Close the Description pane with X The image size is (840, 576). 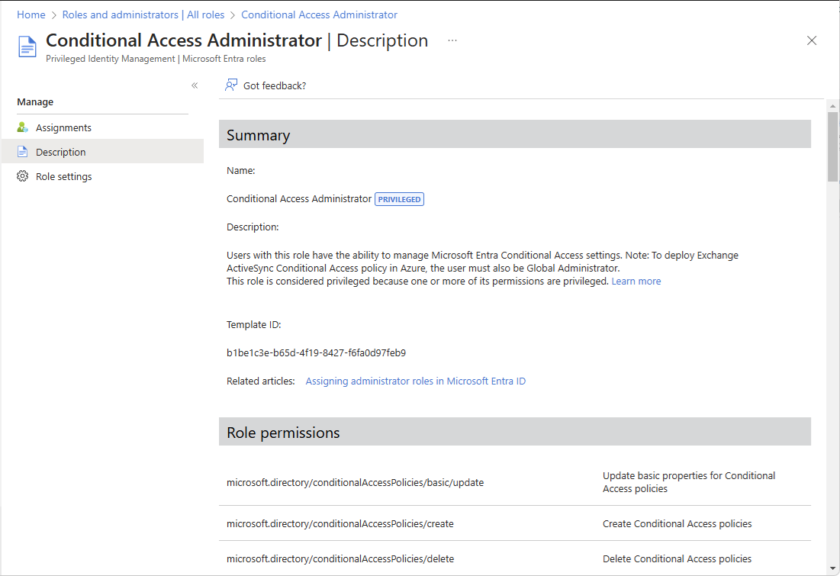[x=812, y=41]
